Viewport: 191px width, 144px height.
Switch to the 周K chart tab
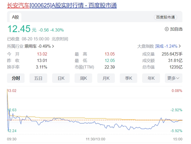pyautogui.click(x=83, y=78)
